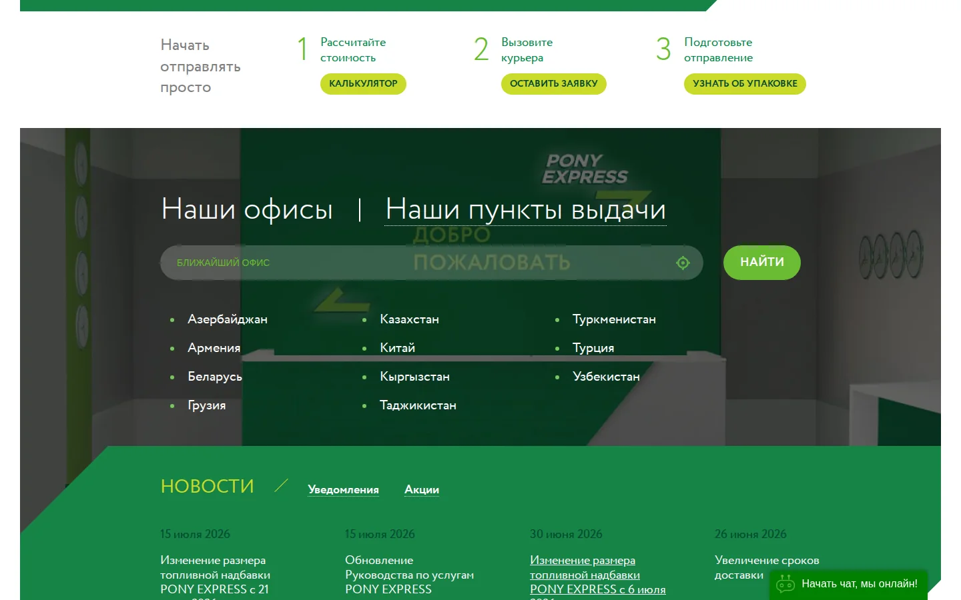This screenshot has height=600, width=961.
Task: Select Турция in the country list
Action: [x=593, y=348]
